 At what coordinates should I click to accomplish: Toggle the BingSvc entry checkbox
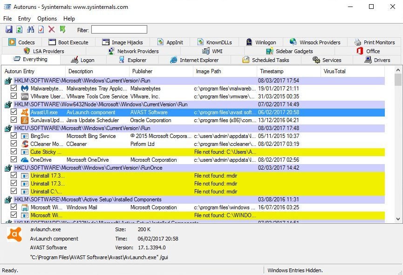pyautogui.click(x=14, y=136)
